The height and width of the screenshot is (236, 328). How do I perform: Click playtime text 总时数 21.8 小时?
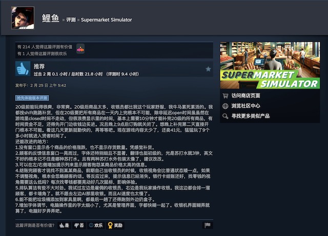tap(87, 74)
